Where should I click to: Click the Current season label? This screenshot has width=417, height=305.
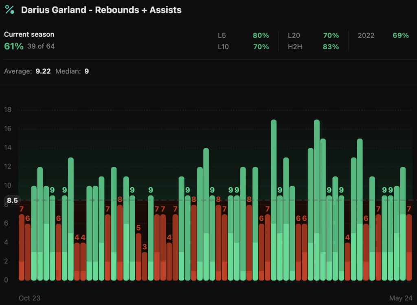point(29,35)
